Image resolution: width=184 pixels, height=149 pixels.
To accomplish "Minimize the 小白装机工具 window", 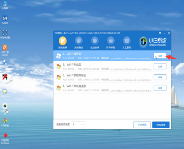I will [165, 33].
